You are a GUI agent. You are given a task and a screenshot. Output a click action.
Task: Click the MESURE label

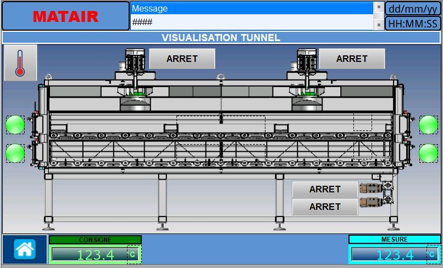point(395,240)
